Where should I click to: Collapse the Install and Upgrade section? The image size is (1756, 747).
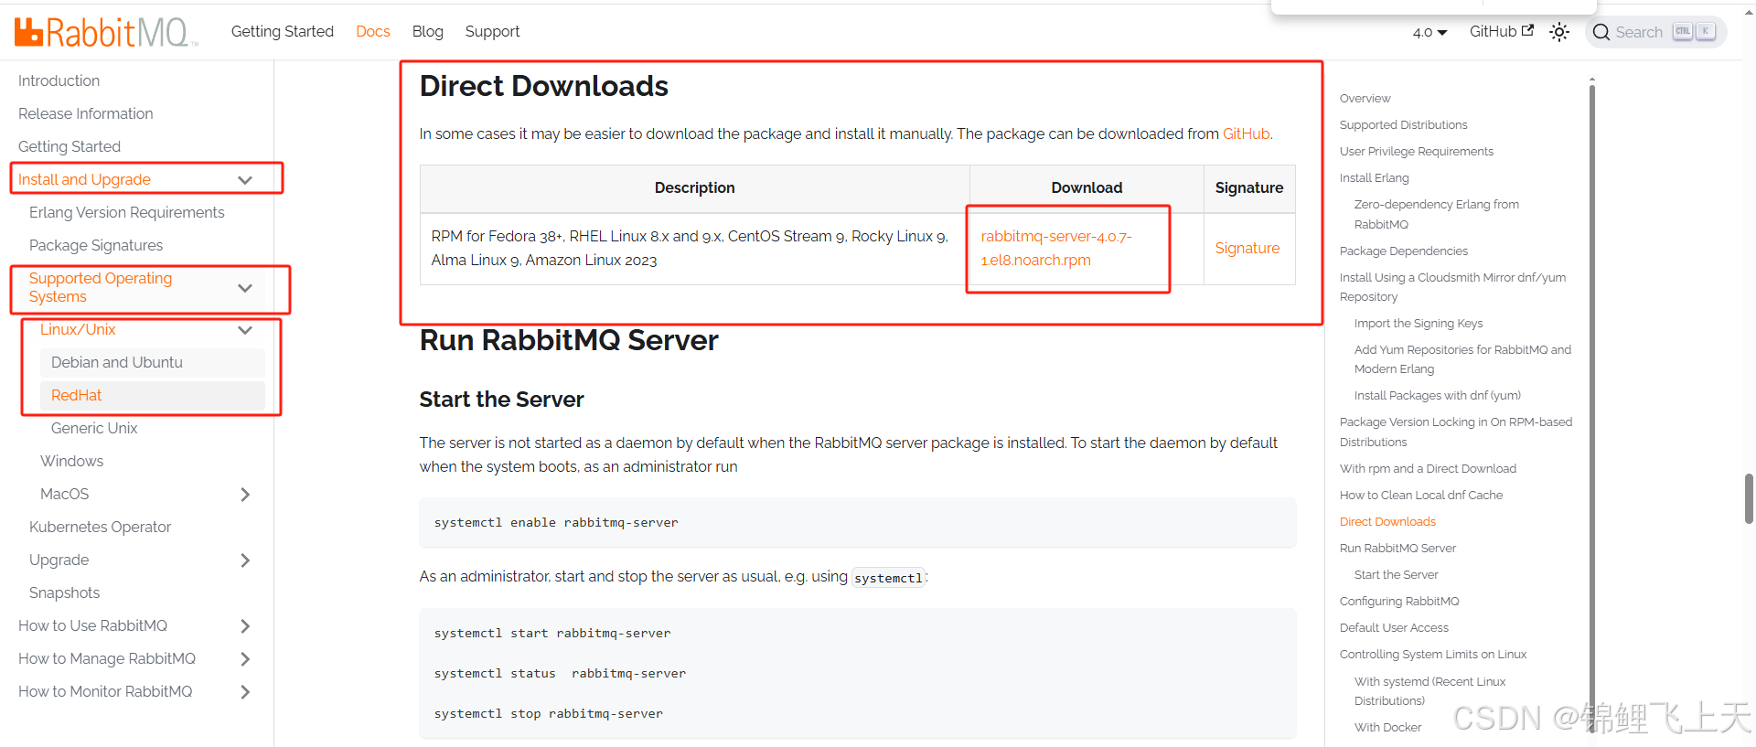coord(245,180)
